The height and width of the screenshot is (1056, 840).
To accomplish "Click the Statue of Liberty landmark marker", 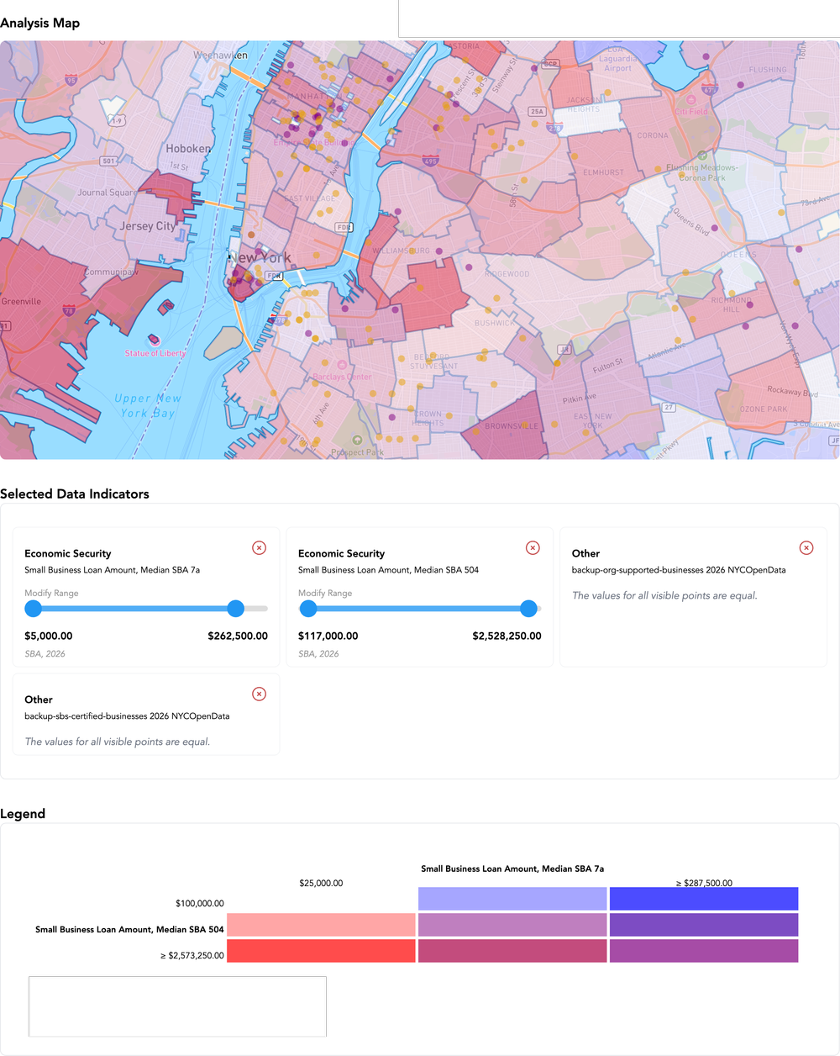I will click(155, 341).
